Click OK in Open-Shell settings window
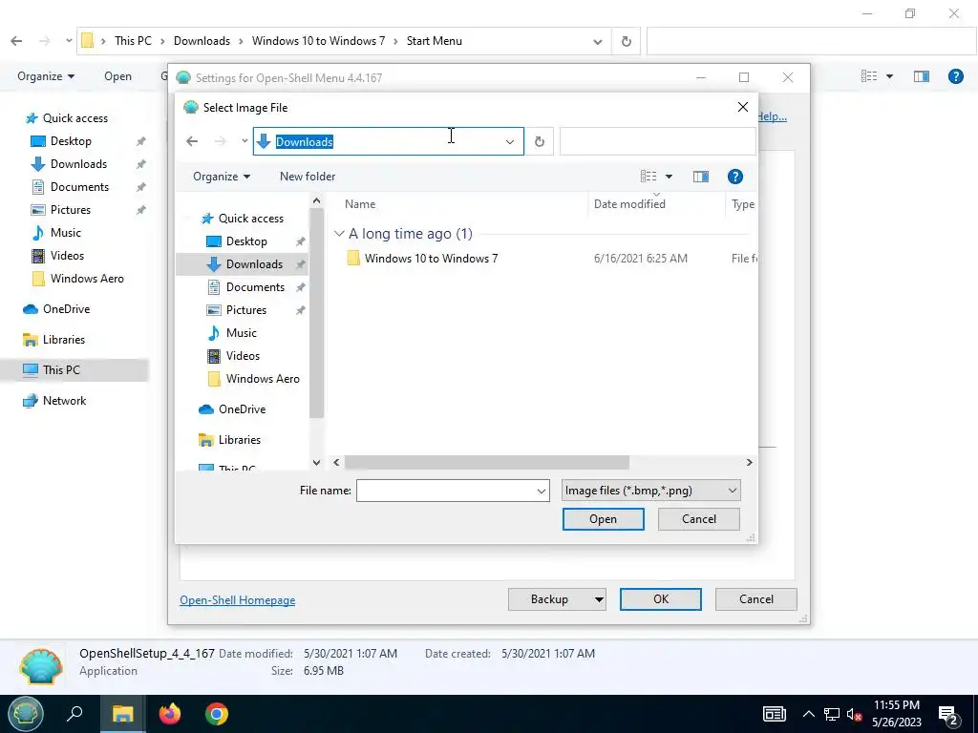The width and height of the screenshot is (978, 733). (661, 599)
